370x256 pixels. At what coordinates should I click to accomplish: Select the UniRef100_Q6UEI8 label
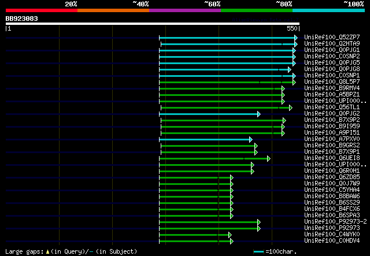pos(332,158)
